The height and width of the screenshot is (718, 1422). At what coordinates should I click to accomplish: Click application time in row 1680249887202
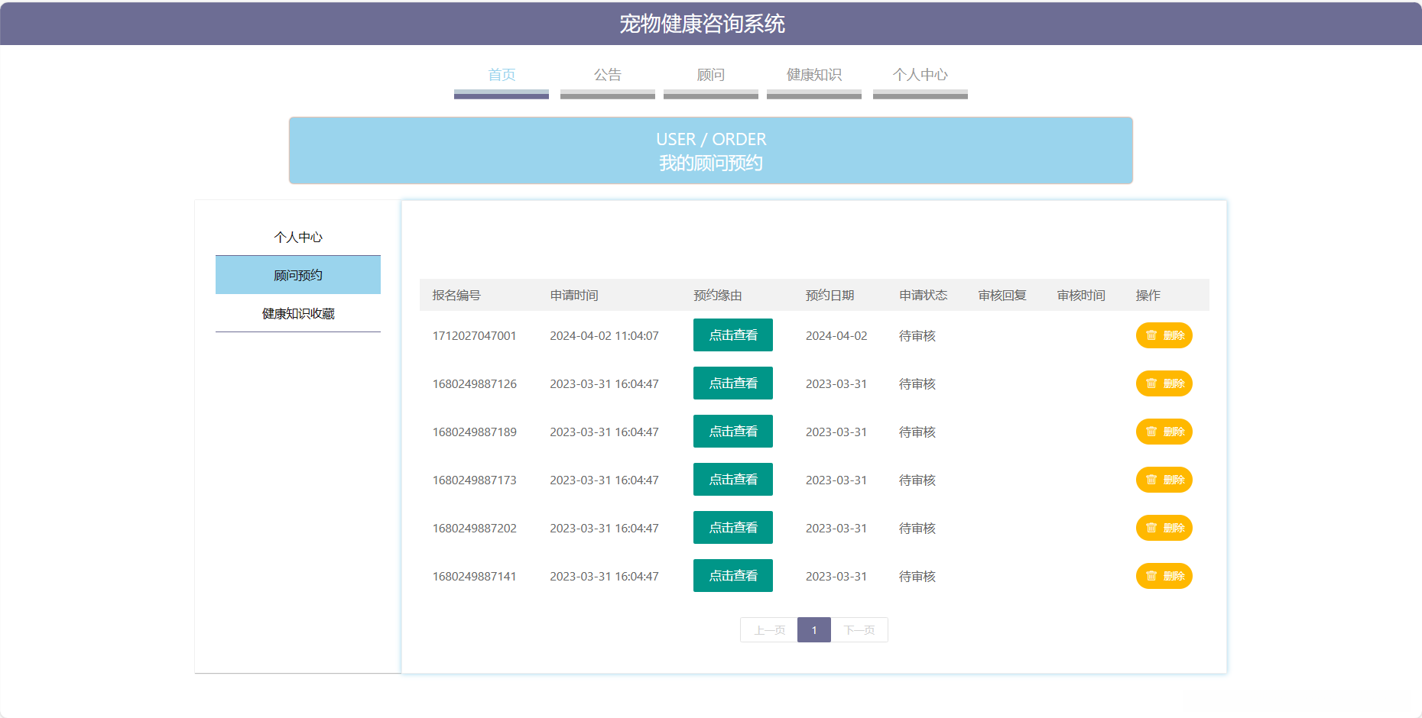604,529
